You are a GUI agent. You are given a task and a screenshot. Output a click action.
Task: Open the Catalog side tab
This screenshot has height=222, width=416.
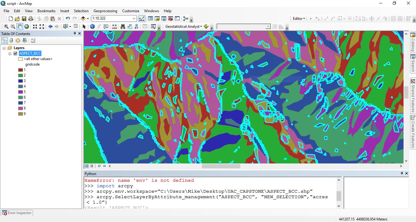point(413,42)
